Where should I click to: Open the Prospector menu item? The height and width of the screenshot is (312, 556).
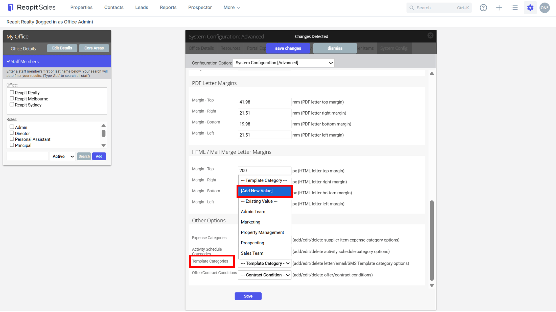[200, 7]
